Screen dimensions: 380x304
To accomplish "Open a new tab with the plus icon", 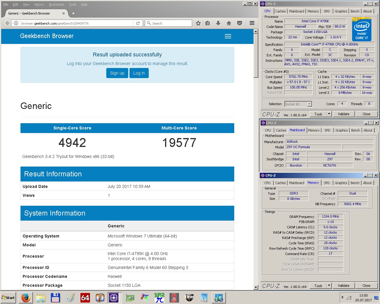I will click(73, 13).
